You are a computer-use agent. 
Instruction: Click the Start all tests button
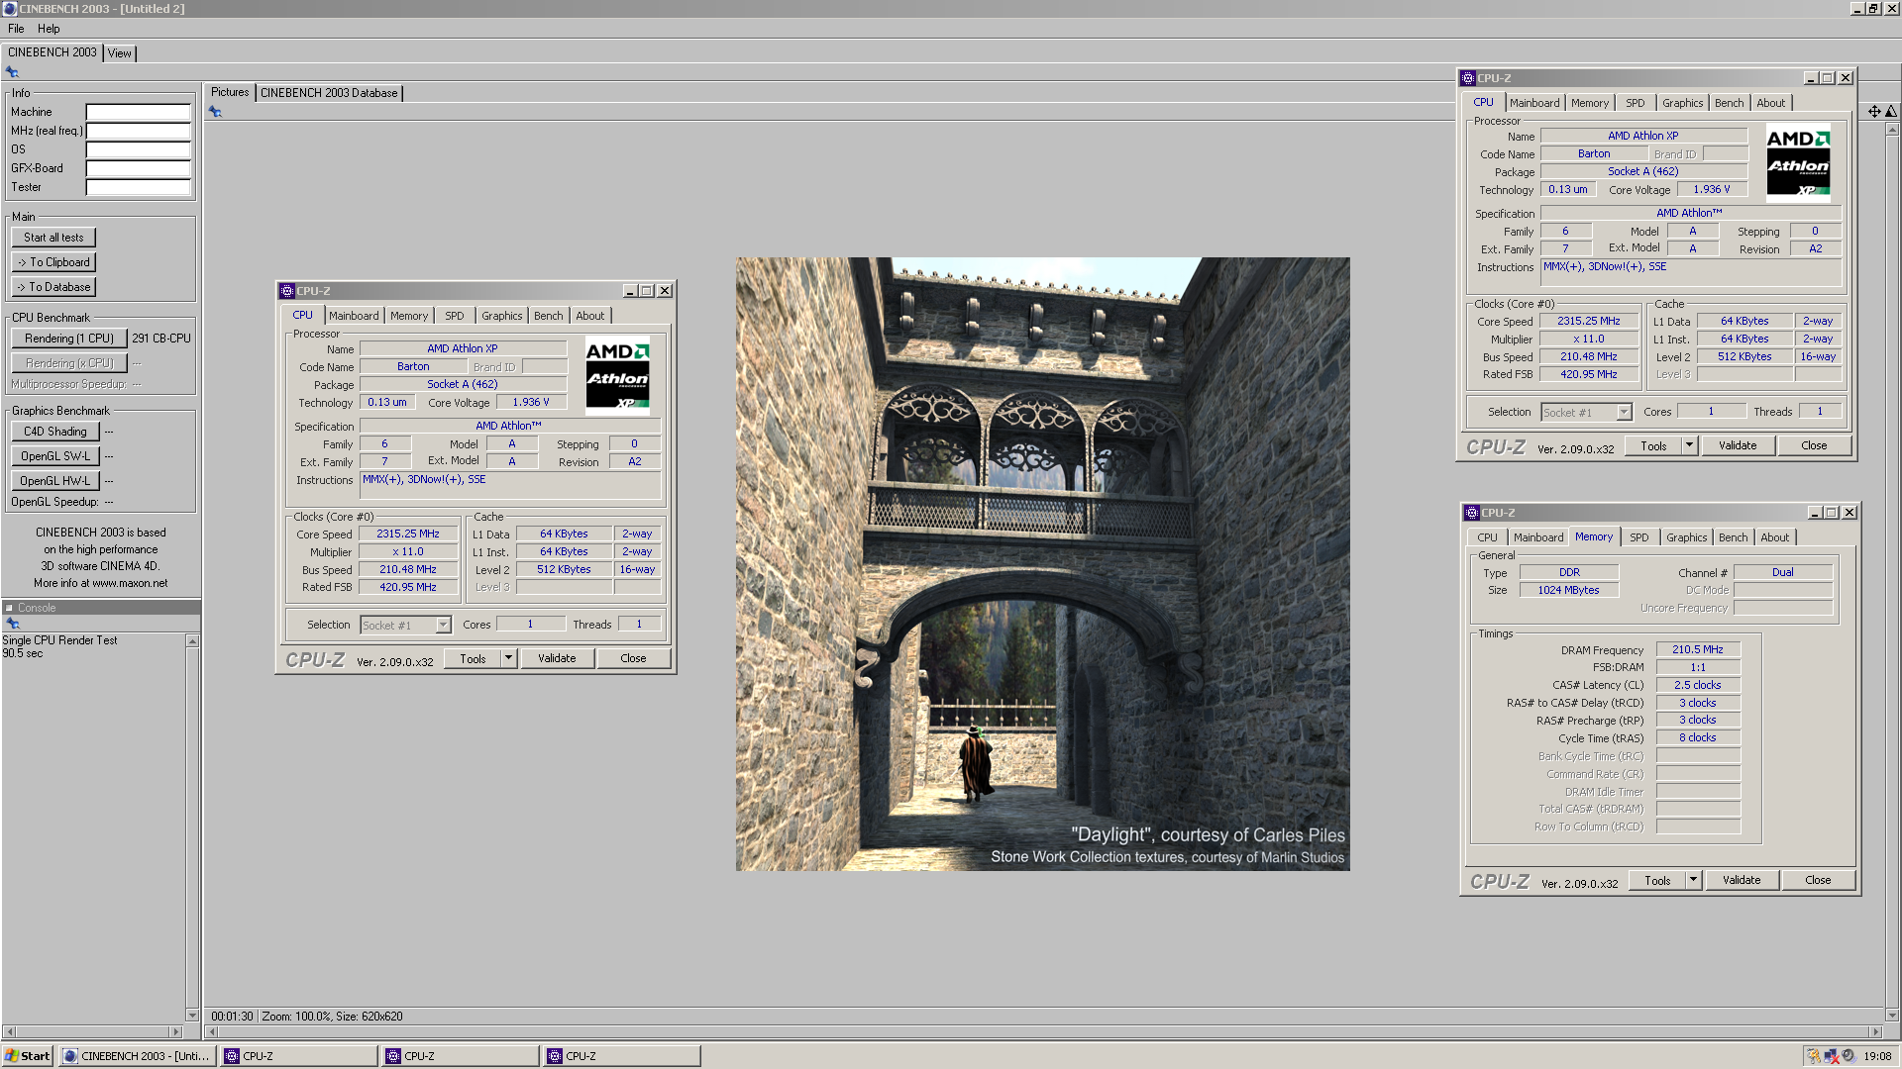tap(53, 238)
